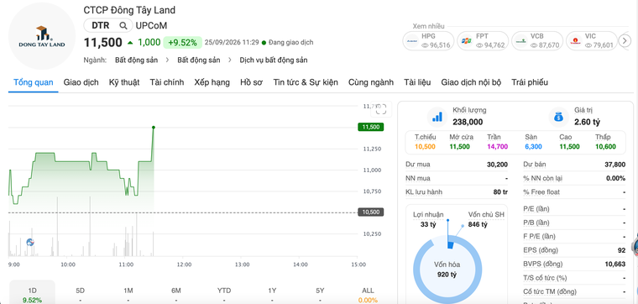
Task: Click the Vốn hóa 920 tỷ donut center
Action: pyautogui.click(x=447, y=270)
